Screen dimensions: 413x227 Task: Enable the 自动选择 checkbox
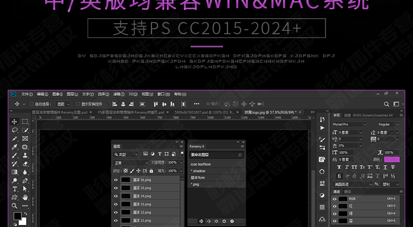coord(31,104)
